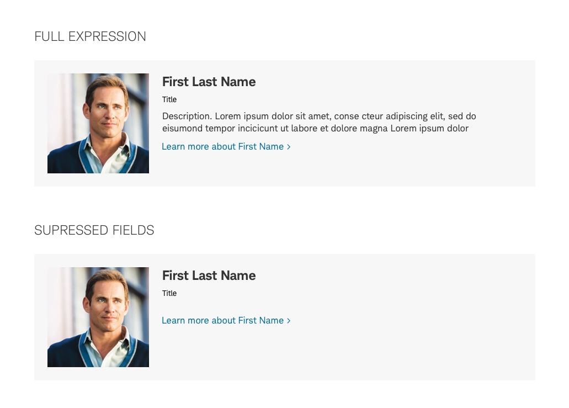This screenshot has width=569, height=408.
Task: Follow the Learn more about First Name link in the lower card
Action: pyautogui.click(x=226, y=321)
